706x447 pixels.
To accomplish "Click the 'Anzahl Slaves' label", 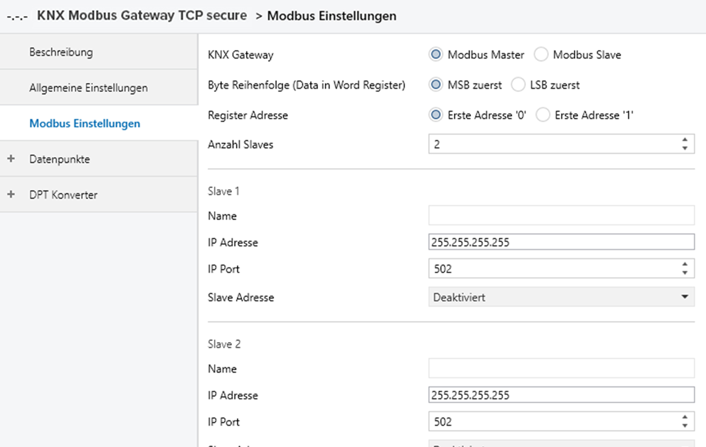I will point(241,144).
